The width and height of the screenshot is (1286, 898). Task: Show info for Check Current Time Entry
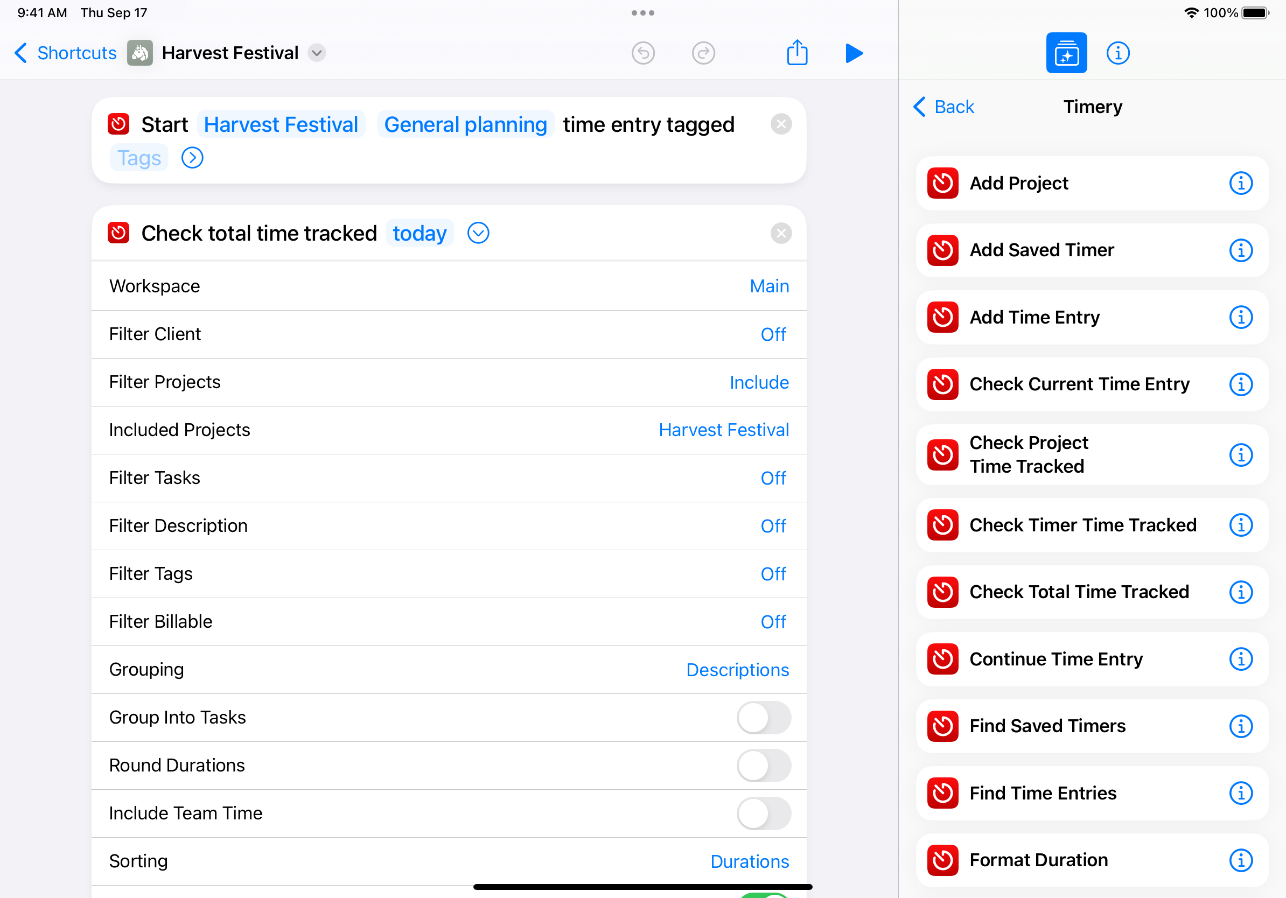[1241, 384]
